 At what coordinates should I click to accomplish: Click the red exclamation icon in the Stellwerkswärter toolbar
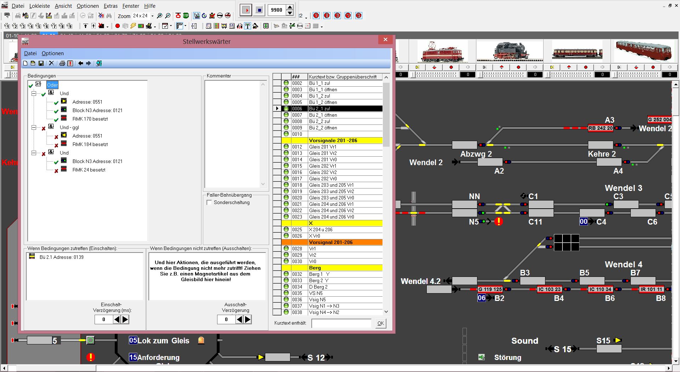pos(70,63)
